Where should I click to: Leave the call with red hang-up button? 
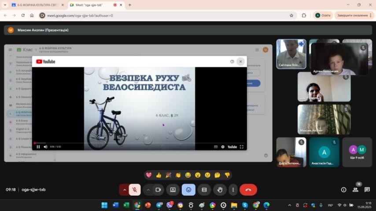[x=248, y=190]
